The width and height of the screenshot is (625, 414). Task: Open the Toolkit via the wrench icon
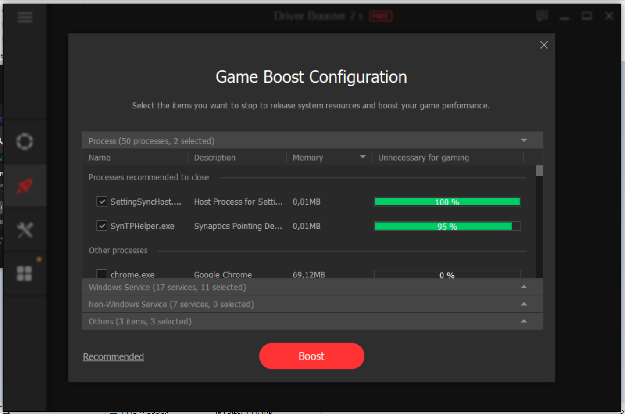pos(25,229)
